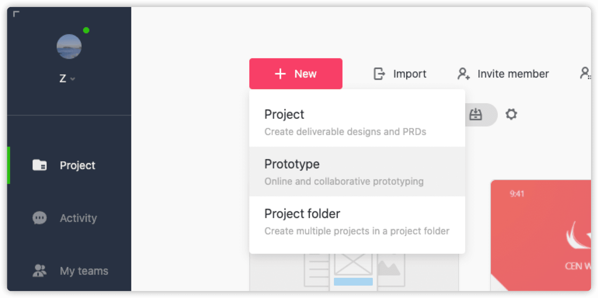This screenshot has width=598, height=298.
Task: Toggle the green online status indicator
Action: point(86,29)
